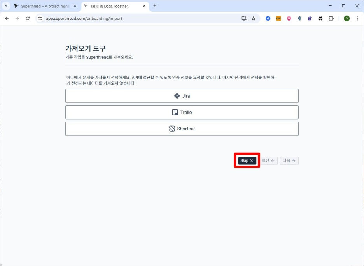This screenshot has width=364, height=266.
Task: Navigate back in the browser
Action: point(7,18)
